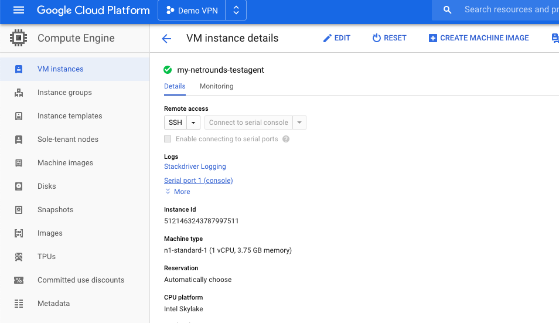Open the Compute Engine heading
Viewport: 559px width, 323px height.
[x=76, y=38]
